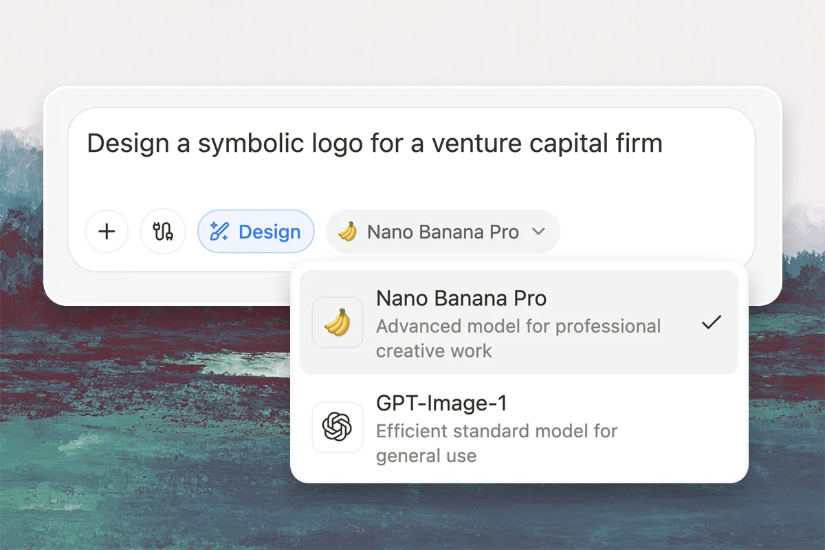Image resolution: width=825 pixels, height=550 pixels.
Task: Click the OpenAI logo beside GPT-Image-1
Action: point(337,427)
